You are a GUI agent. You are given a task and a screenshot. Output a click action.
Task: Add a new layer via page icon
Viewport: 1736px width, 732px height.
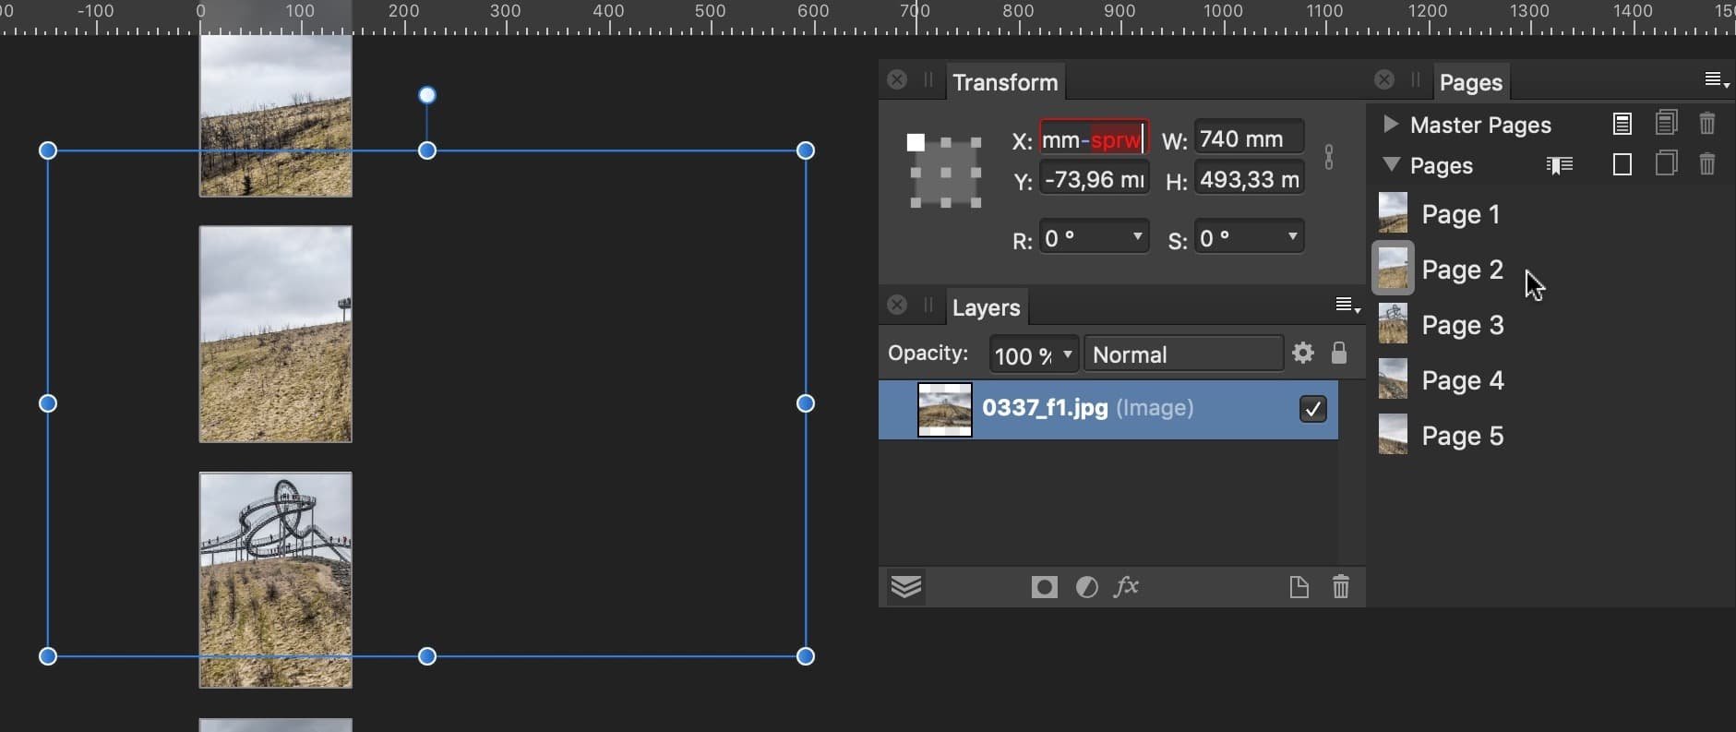(1299, 587)
